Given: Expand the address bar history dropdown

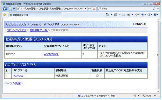Looking at the screenshot, I should tap(86, 9).
